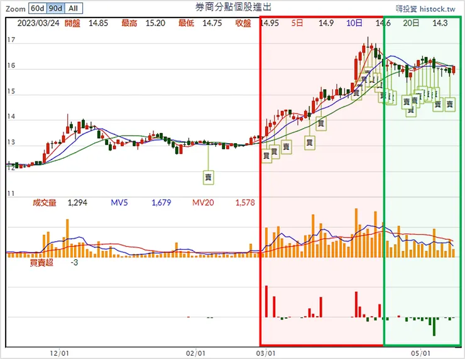Click the low price value 14.75
The height and width of the screenshot is (359, 465).
pos(212,23)
